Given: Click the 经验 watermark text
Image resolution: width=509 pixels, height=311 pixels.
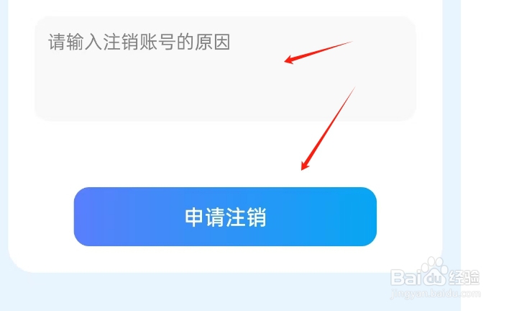Looking at the screenshot, I should pyautogui.click(x=464, y=278).
